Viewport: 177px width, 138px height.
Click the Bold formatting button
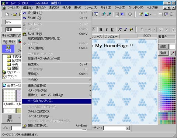click(x=101, y=30)
